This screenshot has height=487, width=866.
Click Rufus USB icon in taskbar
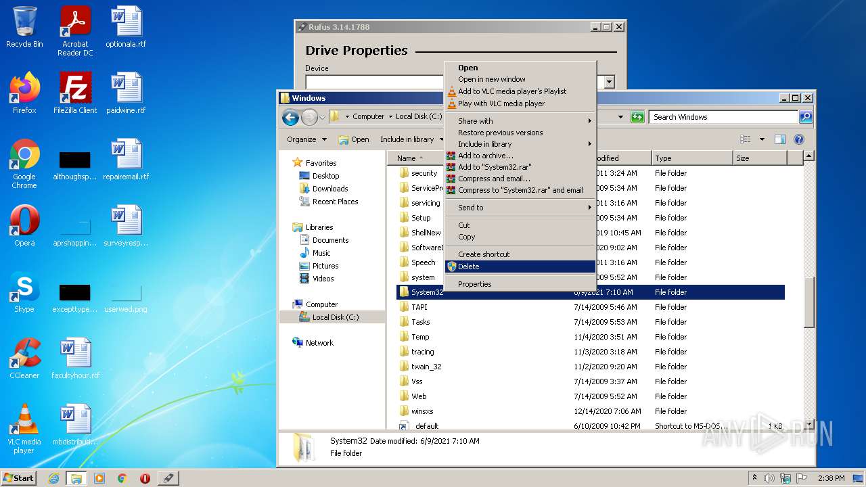point(168,478)
